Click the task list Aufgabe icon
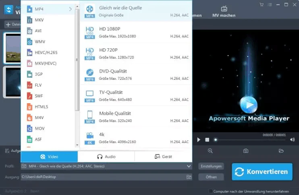 click(7, 151)
